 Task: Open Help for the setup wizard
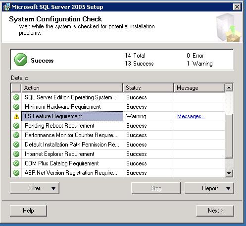click(x=28, y=211)
